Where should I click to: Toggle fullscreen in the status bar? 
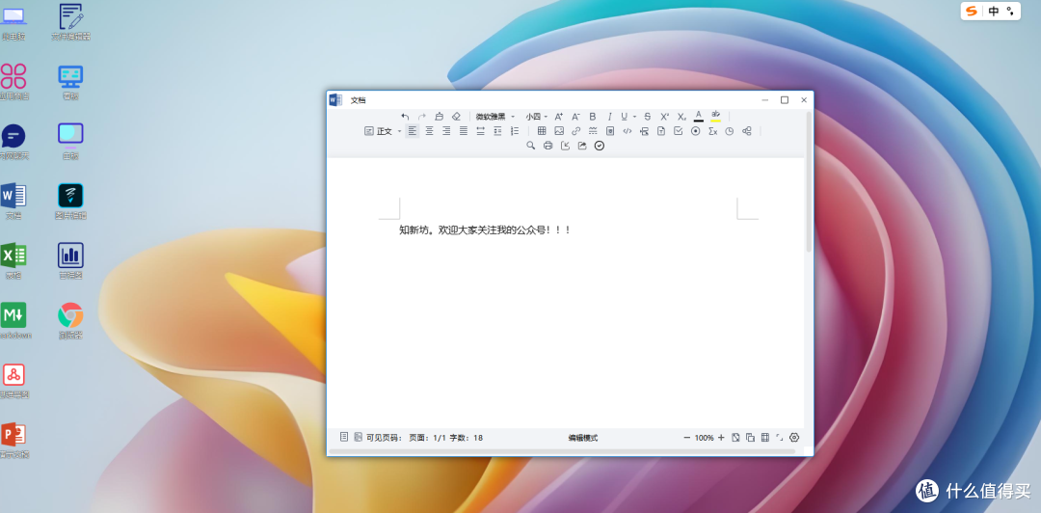coord(780,437)
